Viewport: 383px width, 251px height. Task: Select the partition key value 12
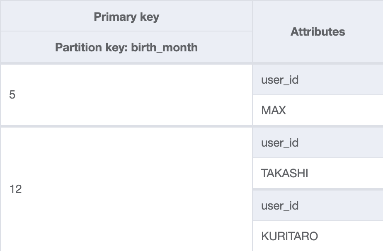15,189
